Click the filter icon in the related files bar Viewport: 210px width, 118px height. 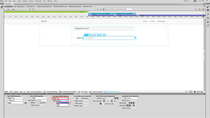[x=204, y=6]
